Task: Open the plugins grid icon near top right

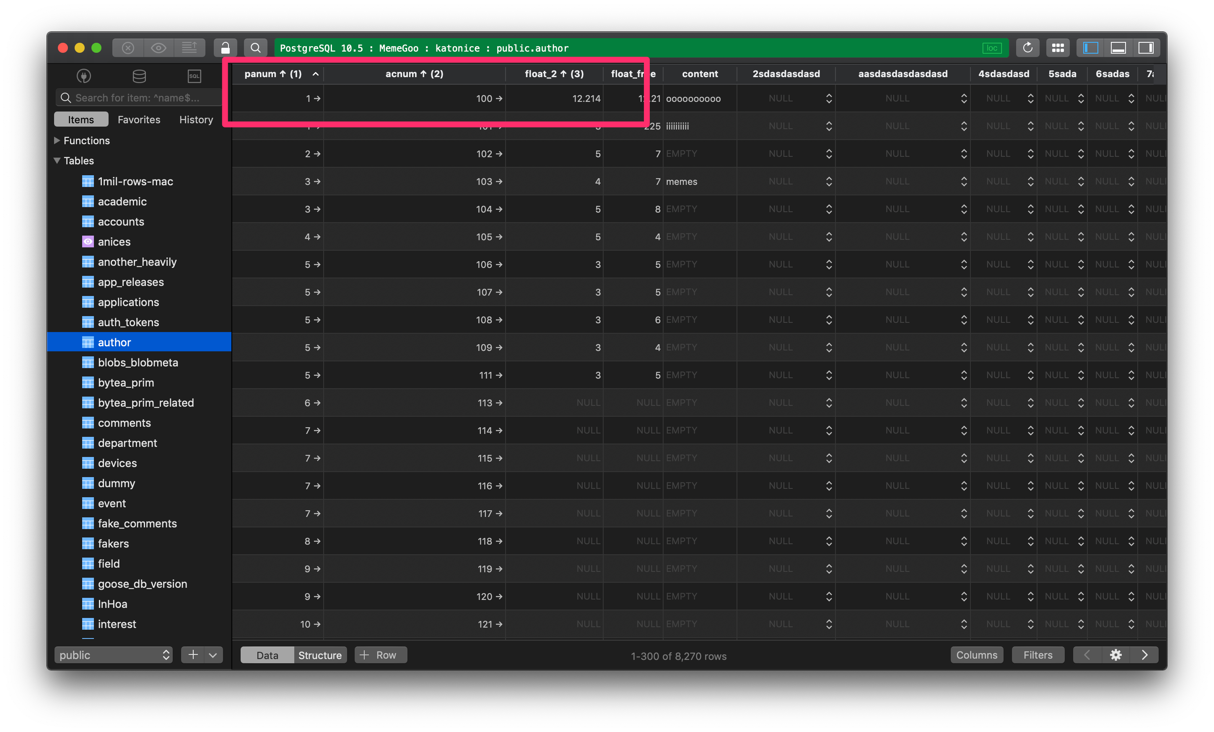Action: pos(1058,48)
